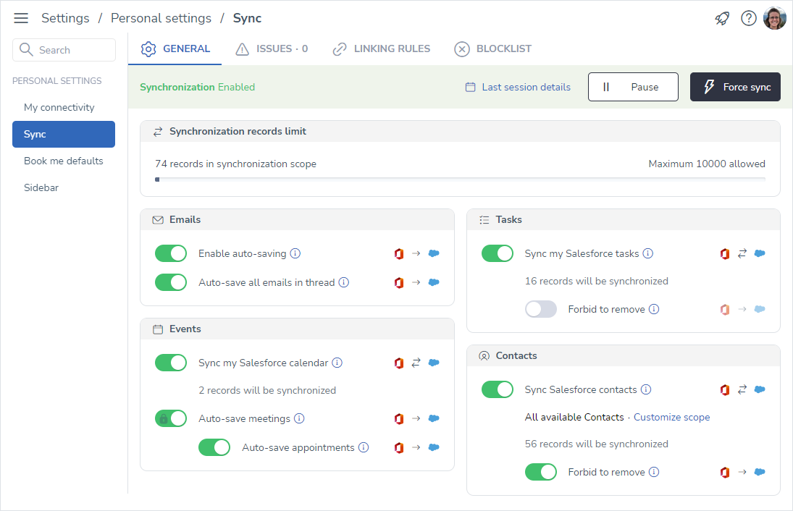This screenshot has width=793, height=511.
Task: Go to Settings breadcrumb
Action: coord(65,18)
